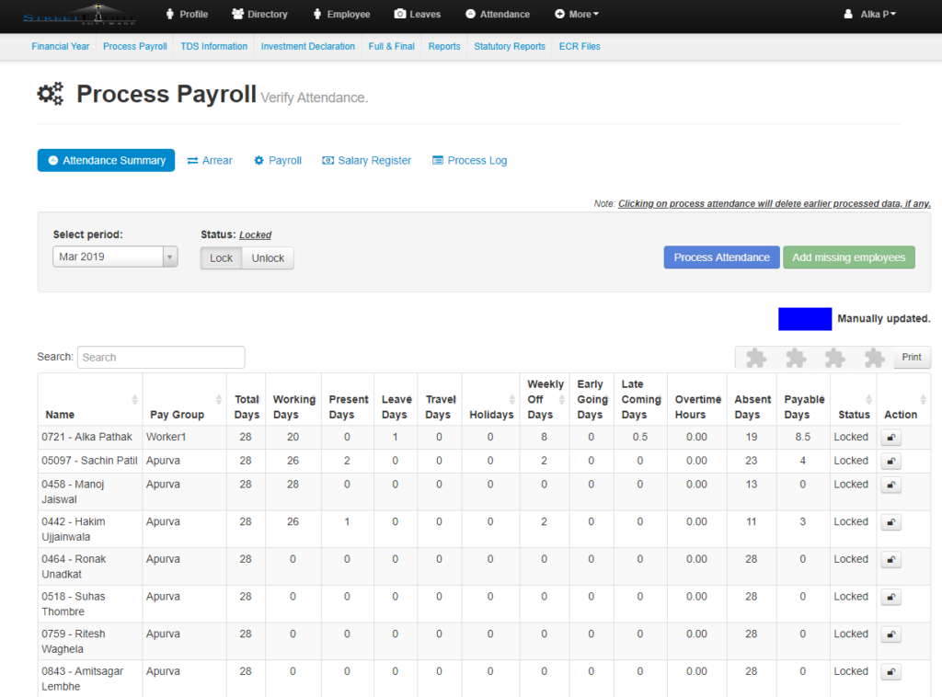The height and width of the screenshot is (697, 942).
Task: Click inside the Search field
Action: click(161, 357)
